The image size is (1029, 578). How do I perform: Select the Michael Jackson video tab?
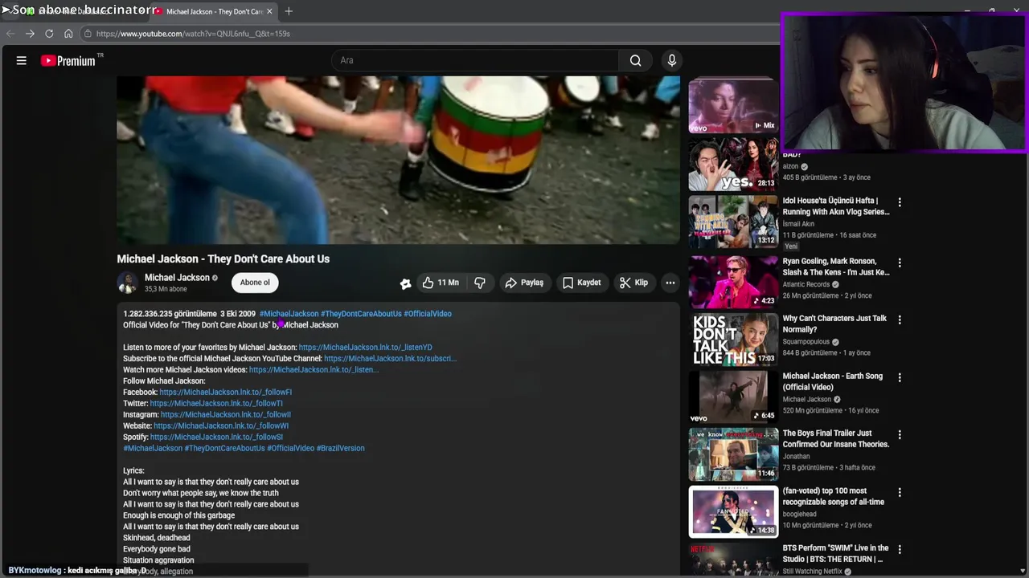click(214, 11)
